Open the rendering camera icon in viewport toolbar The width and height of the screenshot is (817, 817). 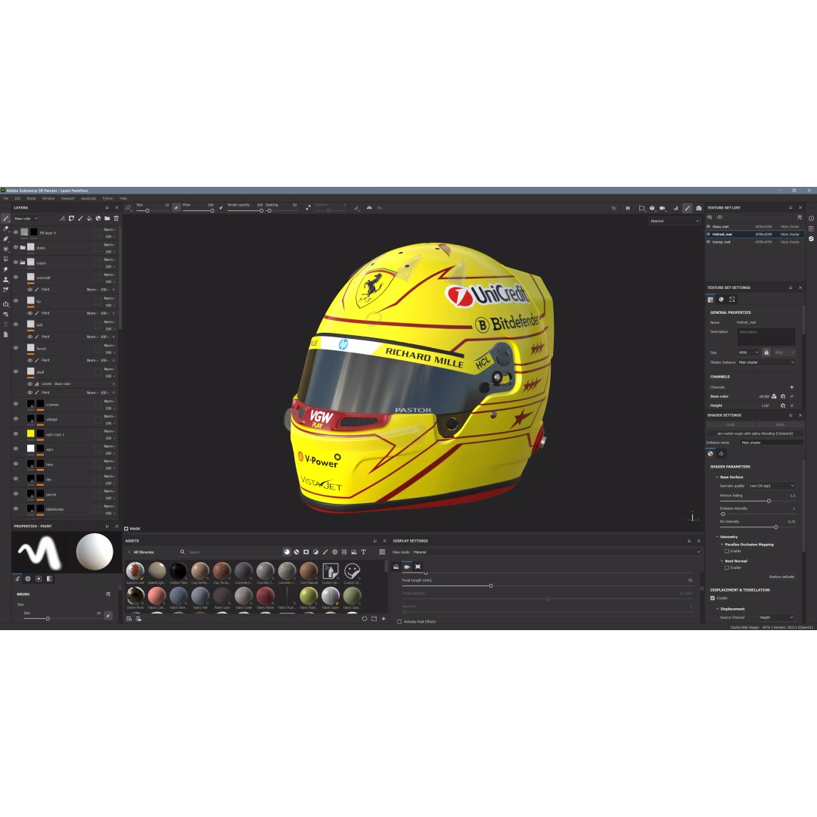(x=699, y=208)
